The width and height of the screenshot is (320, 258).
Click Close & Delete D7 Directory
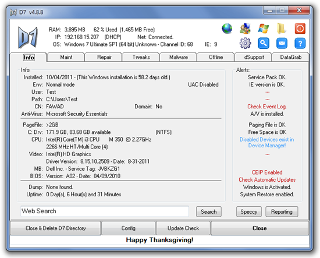click(x=55, y=228)
